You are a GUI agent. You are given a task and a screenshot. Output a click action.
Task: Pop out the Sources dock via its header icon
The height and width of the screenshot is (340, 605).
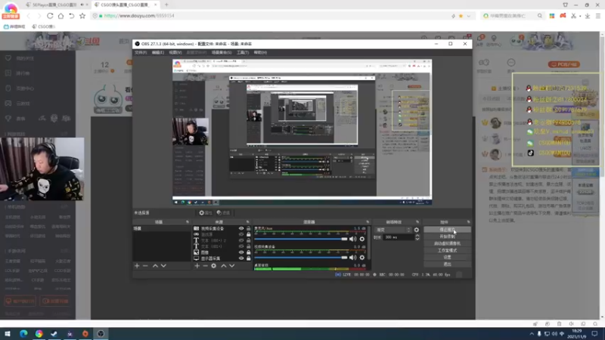click(x=248, y=222)
